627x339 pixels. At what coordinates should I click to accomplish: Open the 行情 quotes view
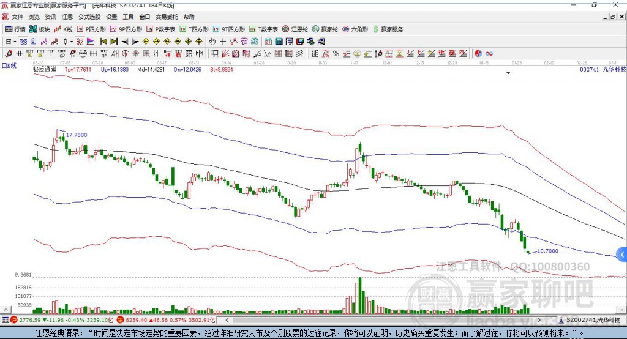tap(15, 29)
